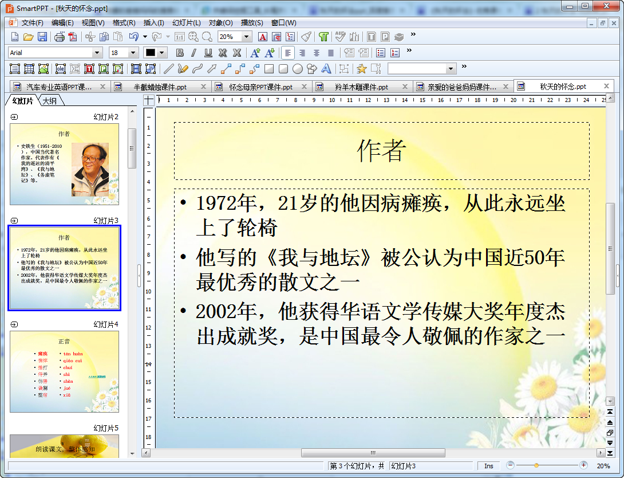Insert a table frame icon
The image size is (624, 478).
29,69
